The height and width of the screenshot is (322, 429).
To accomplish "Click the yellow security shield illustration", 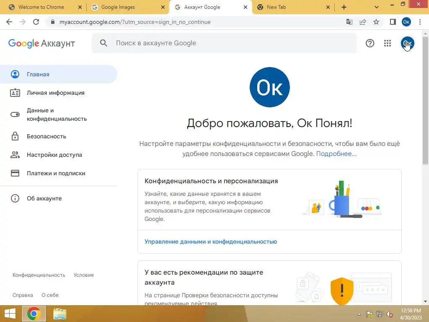I will (342, 291).
